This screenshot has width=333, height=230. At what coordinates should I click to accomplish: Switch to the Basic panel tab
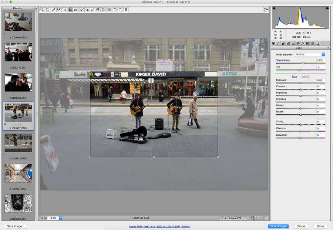[x=273, y=43]
